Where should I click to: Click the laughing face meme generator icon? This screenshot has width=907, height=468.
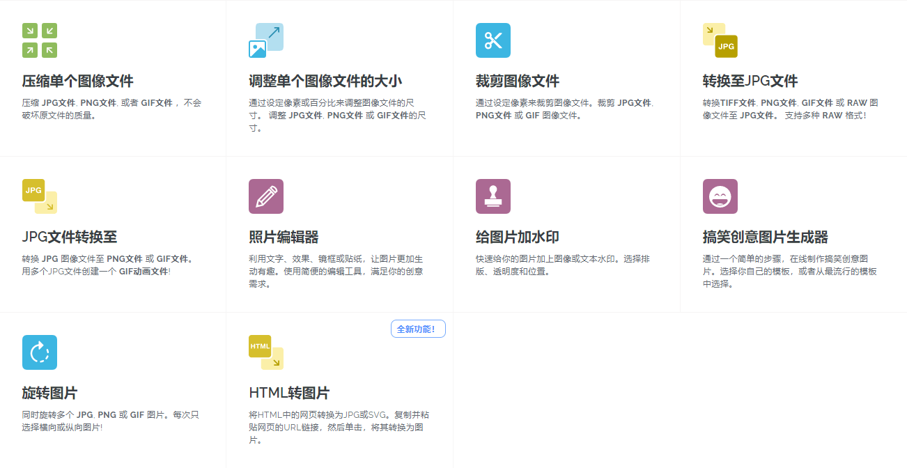point(720,196)
